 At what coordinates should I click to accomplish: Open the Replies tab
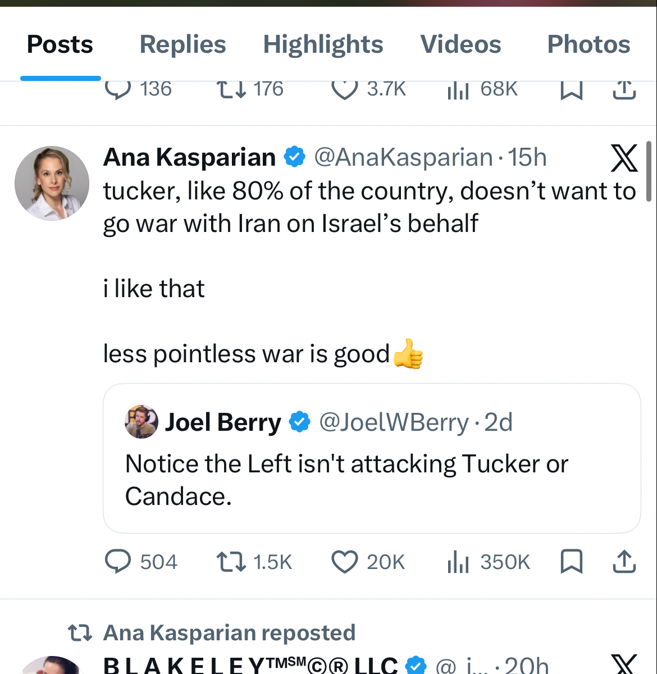click(182, 44)
